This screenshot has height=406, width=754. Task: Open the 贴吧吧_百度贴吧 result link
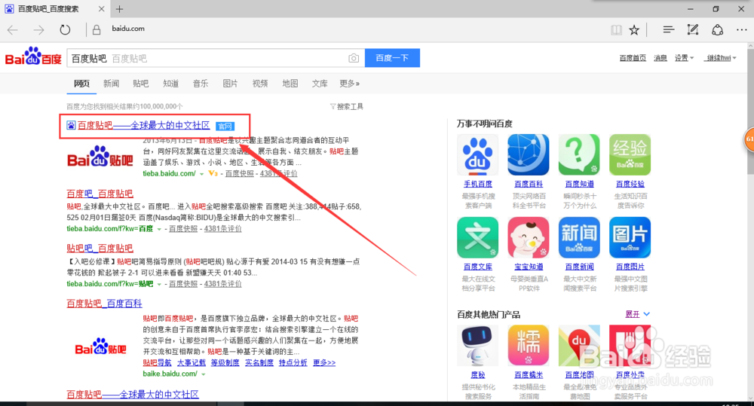(100, 249)
